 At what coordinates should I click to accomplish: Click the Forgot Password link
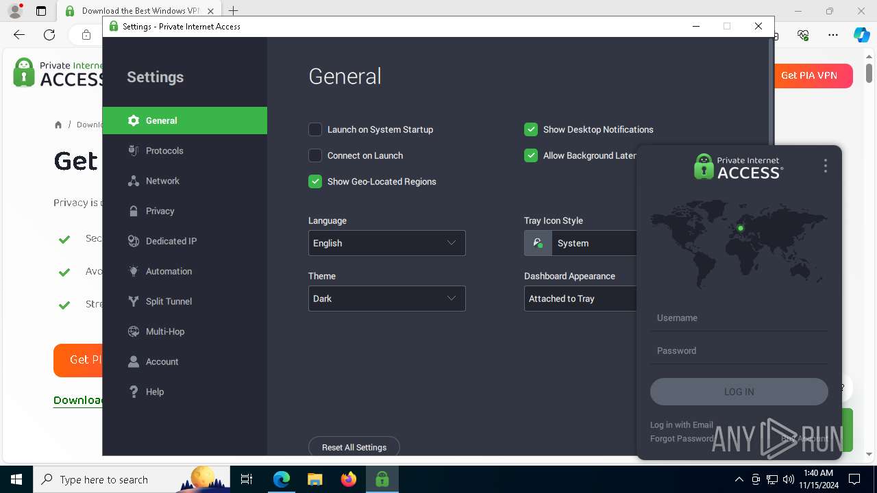pos(682,439)
